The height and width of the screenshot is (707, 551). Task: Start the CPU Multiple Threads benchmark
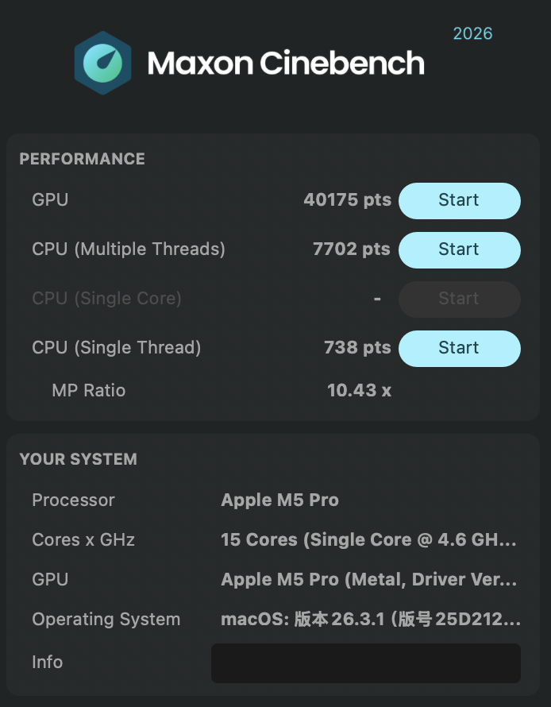[459, 249]
